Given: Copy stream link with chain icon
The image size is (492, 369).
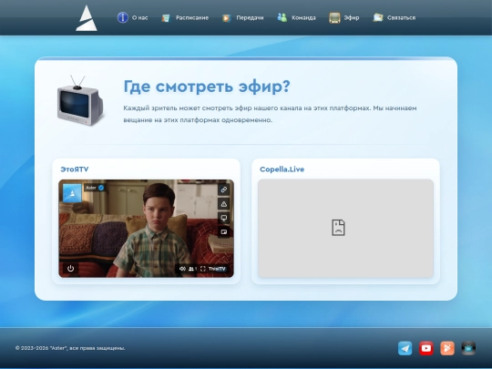Looking at the screenshot, I should pos(224,190).
